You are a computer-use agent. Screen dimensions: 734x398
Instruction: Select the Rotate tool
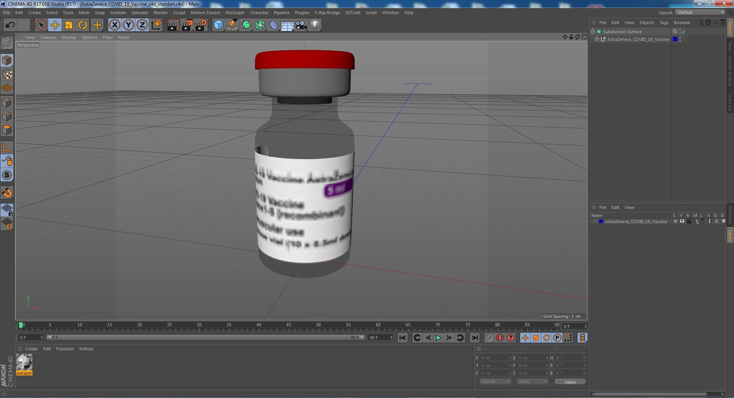coord(83,25)
